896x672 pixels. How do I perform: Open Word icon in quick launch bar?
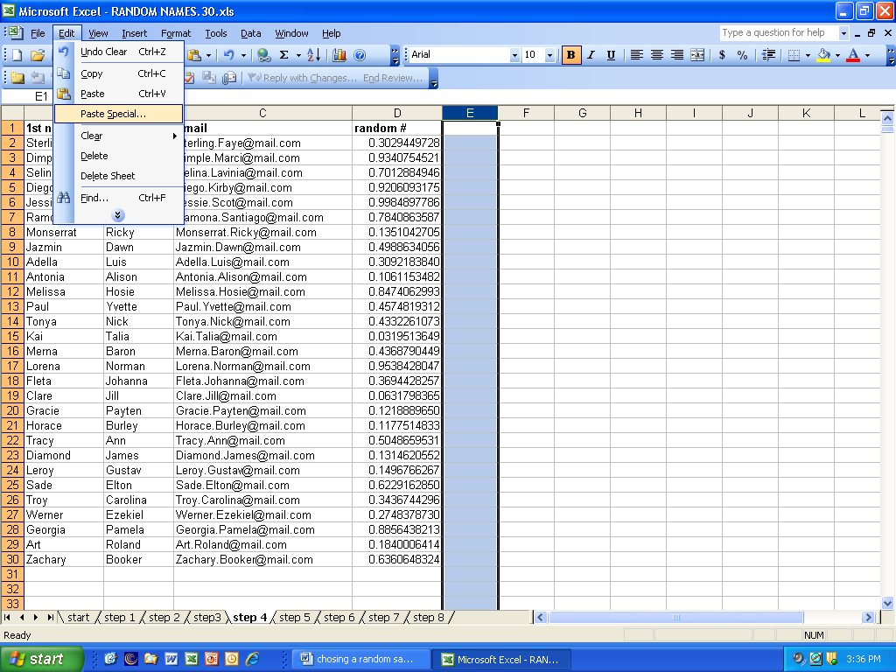click(x=171, y=659)
